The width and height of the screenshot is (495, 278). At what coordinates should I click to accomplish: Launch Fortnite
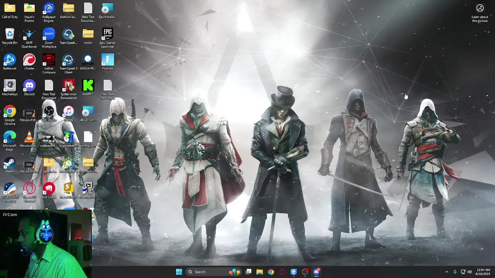point(108,62)
